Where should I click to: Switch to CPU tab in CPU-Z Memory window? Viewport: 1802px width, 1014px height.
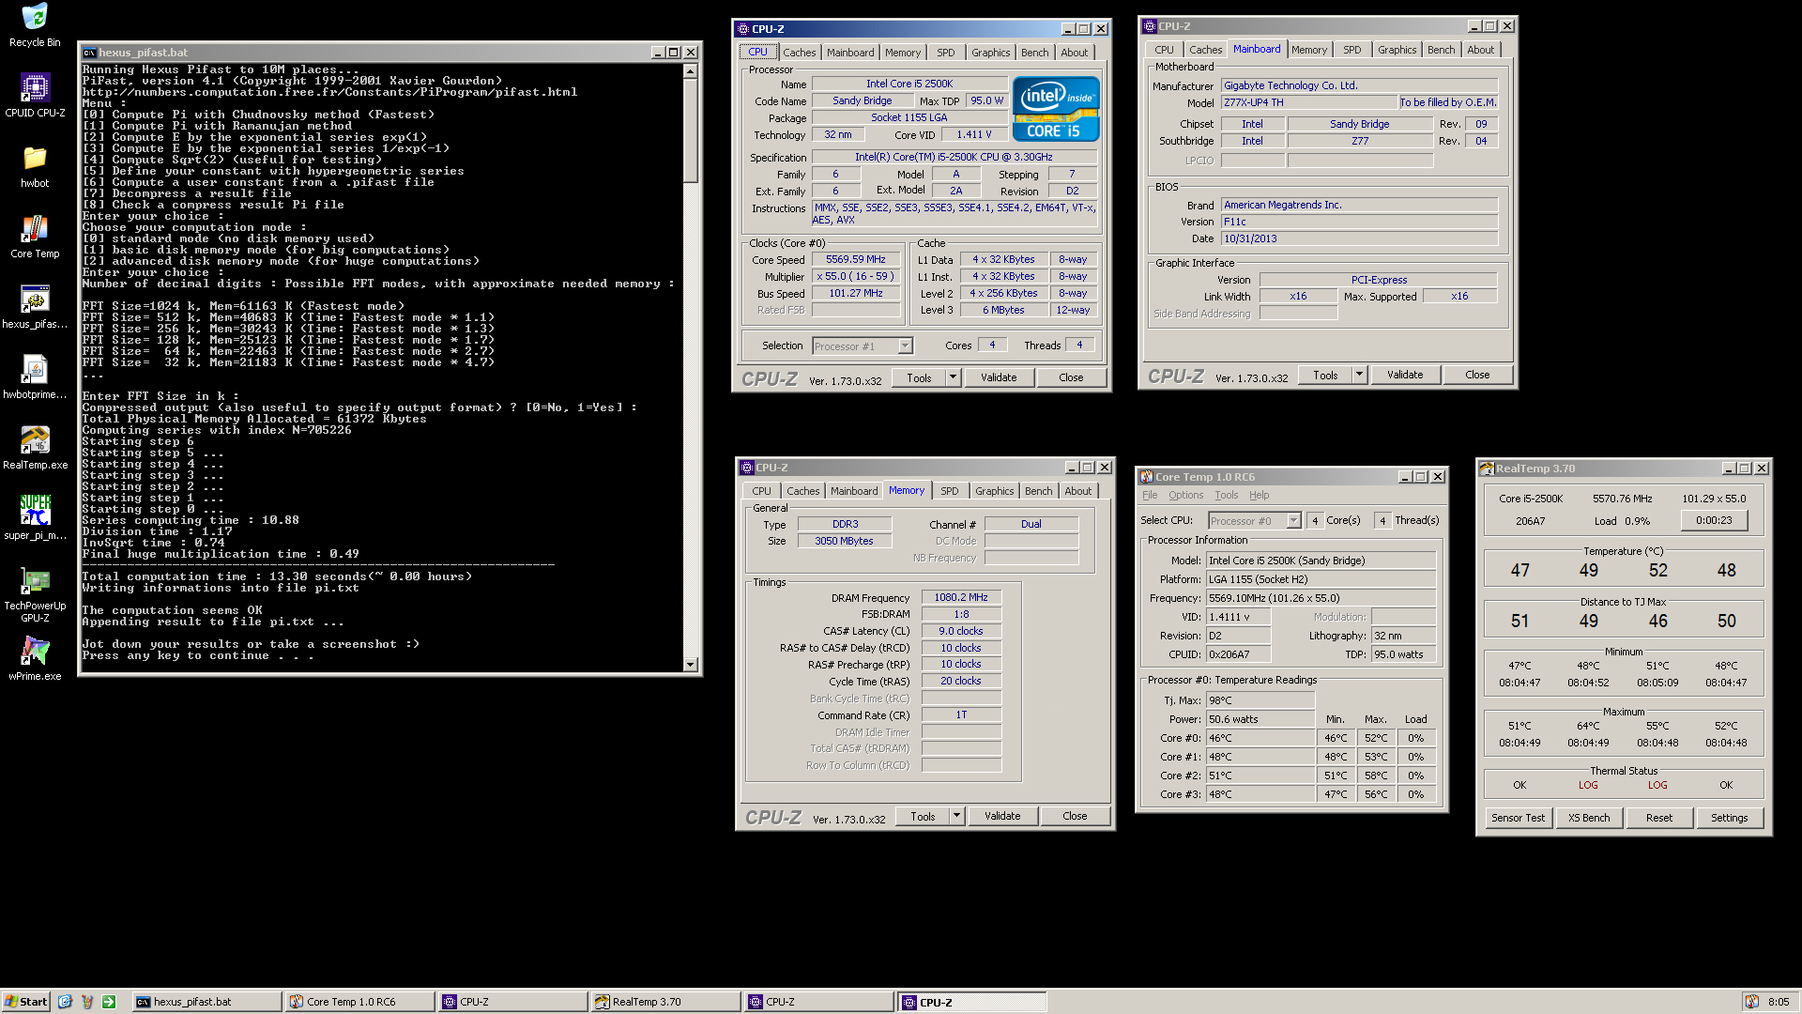point(761,491)
